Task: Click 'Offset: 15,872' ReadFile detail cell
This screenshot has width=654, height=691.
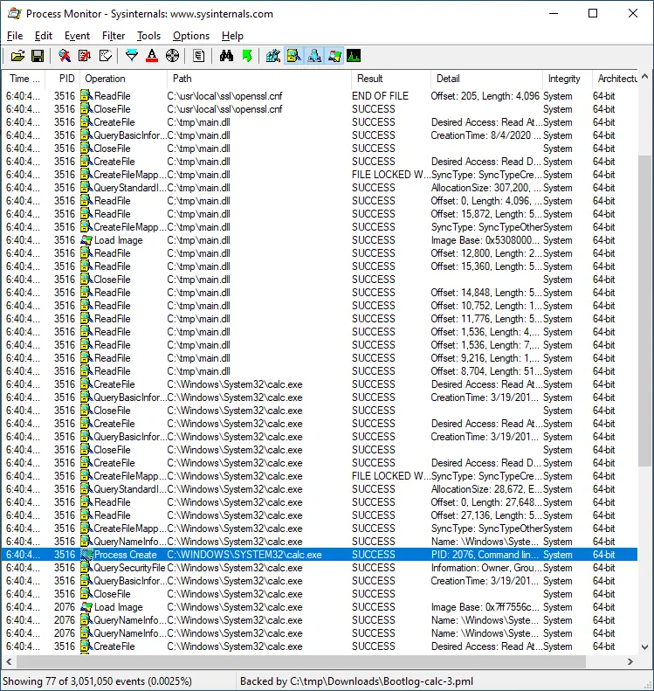Action: [486, 214]
